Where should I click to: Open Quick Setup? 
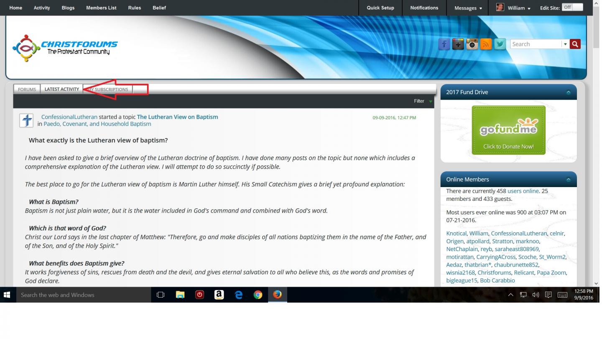coord(380,8)
